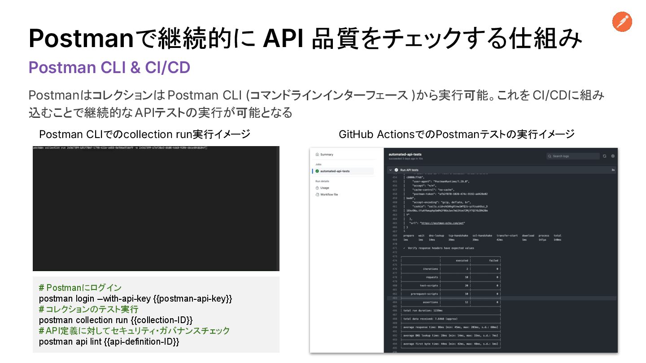Click the 147µs process timing value

(x=542, y=240)
